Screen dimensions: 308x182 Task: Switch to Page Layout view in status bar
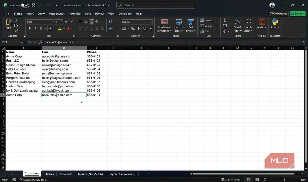point(257,180)
